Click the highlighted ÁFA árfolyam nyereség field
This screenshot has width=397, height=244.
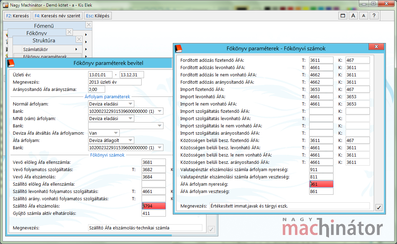pos(321,184)
